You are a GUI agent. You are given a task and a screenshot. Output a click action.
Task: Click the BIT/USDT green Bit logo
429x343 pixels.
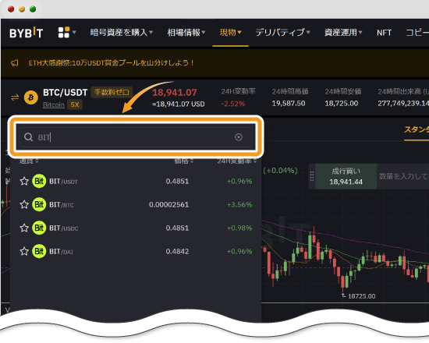[x=39, y=181]
